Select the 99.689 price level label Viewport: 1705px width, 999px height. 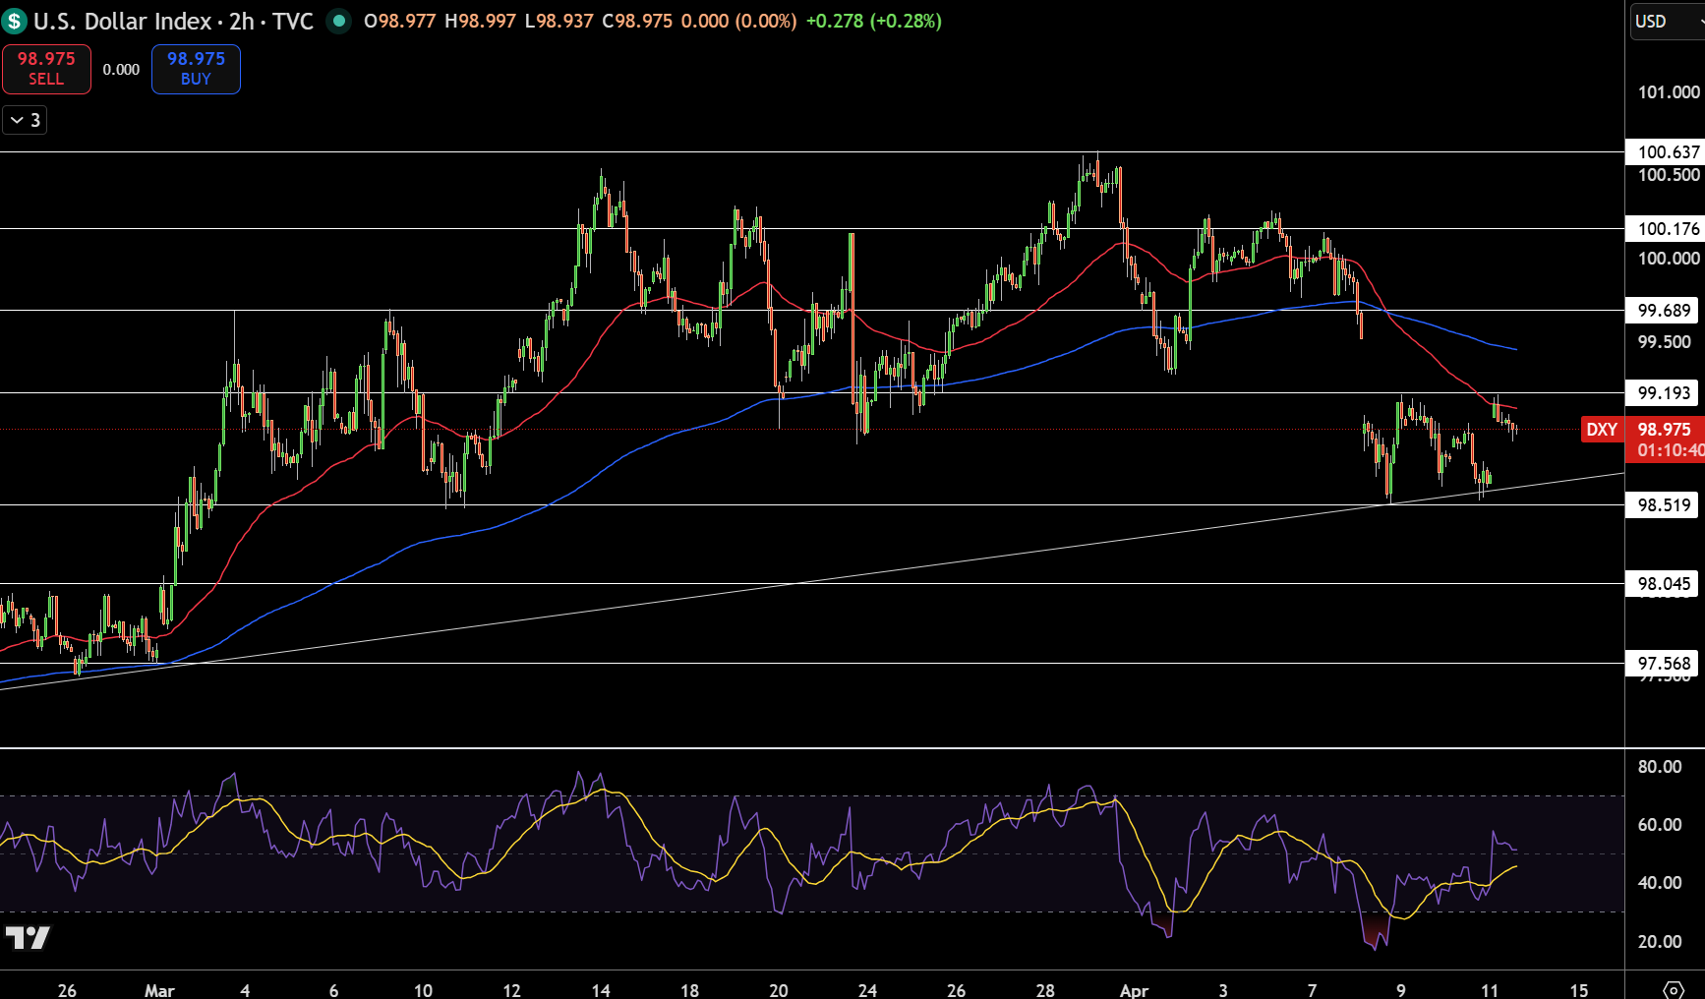[x=1664, y=310]
